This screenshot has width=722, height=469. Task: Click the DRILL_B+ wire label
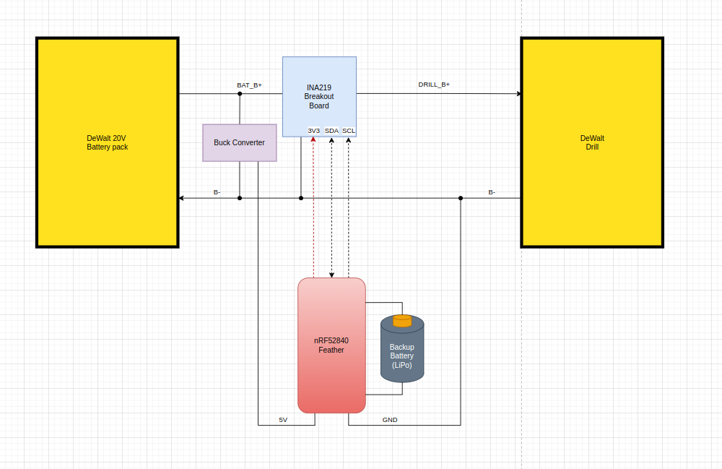434,85
